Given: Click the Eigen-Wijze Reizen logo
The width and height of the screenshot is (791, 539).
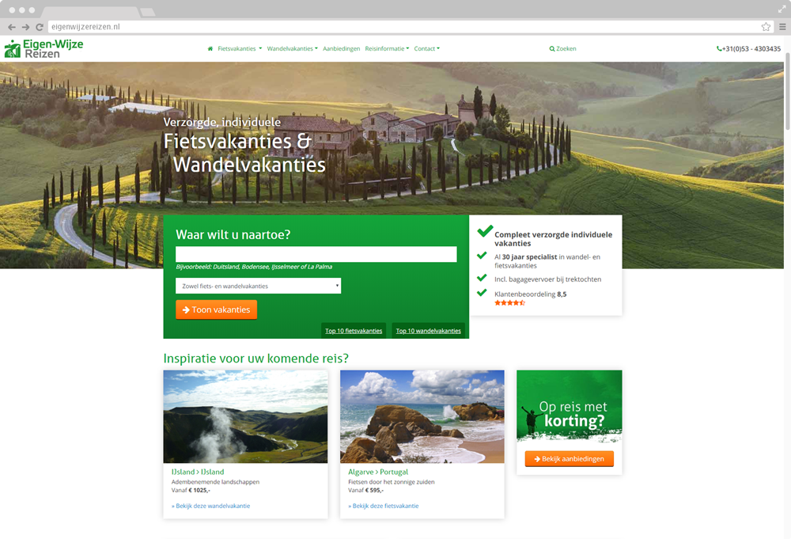Looking at the screenshot, I should (x=44, y=49).
